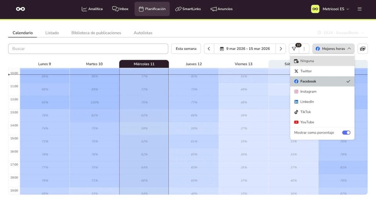This screenshot has height=203, width=376.
Task: Switch to the Listado tab
Action: [52, 33]
